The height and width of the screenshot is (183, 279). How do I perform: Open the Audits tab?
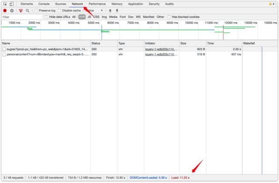click(169, 4)
